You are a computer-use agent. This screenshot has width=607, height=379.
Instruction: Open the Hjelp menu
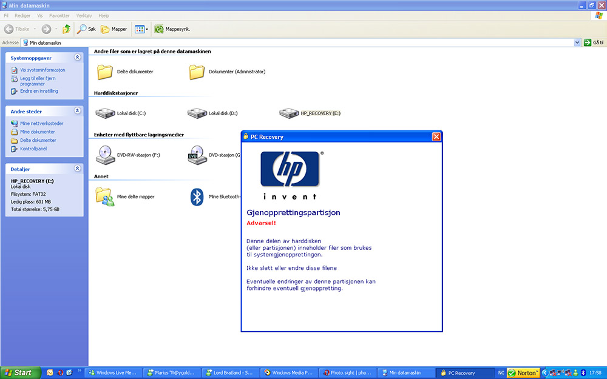pyautogui.click(x=103, y=16)
